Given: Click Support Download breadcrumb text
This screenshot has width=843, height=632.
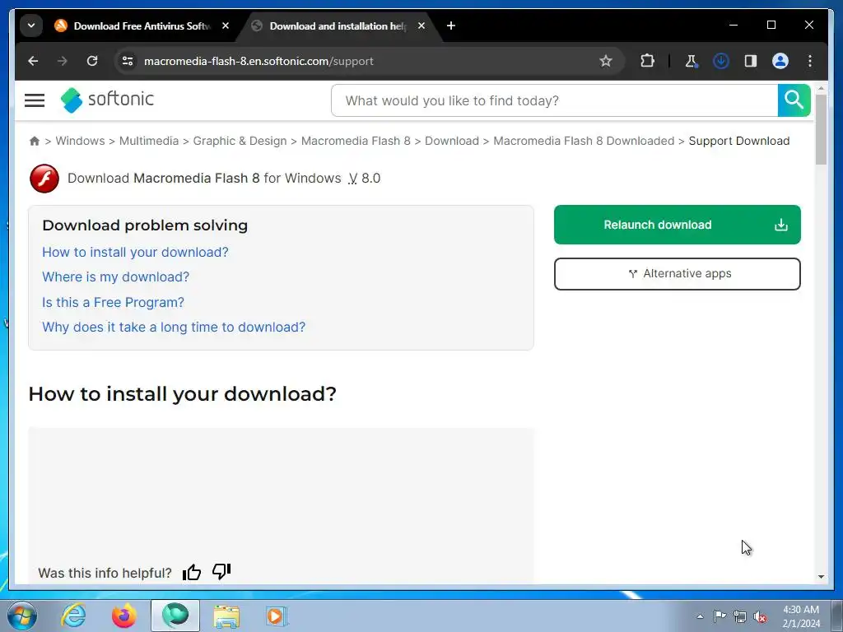Looking at the screenshot, I should point(738,141).
